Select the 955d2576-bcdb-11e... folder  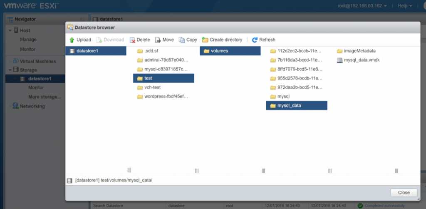[297, 78]
